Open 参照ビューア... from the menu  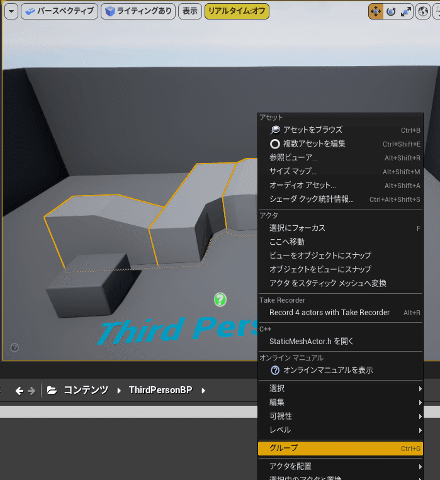pos(341,158)
